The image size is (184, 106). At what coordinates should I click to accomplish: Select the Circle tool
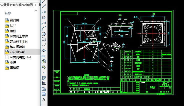pyautogui.click(x=44, y=34)
